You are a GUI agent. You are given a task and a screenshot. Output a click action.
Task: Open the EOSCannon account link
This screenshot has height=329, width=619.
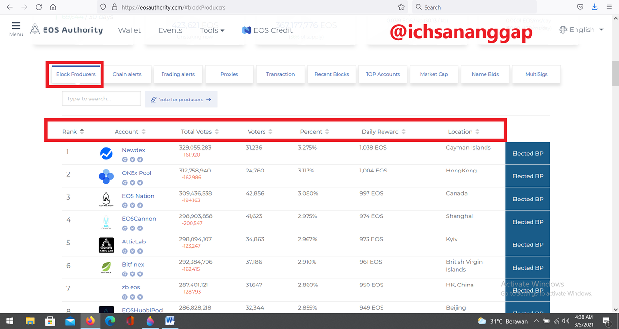[139, 219]
